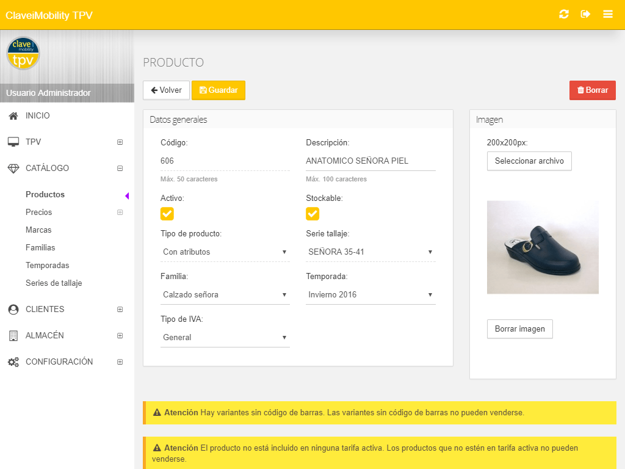
Task: Click the Volver back button
Action: 166,90
